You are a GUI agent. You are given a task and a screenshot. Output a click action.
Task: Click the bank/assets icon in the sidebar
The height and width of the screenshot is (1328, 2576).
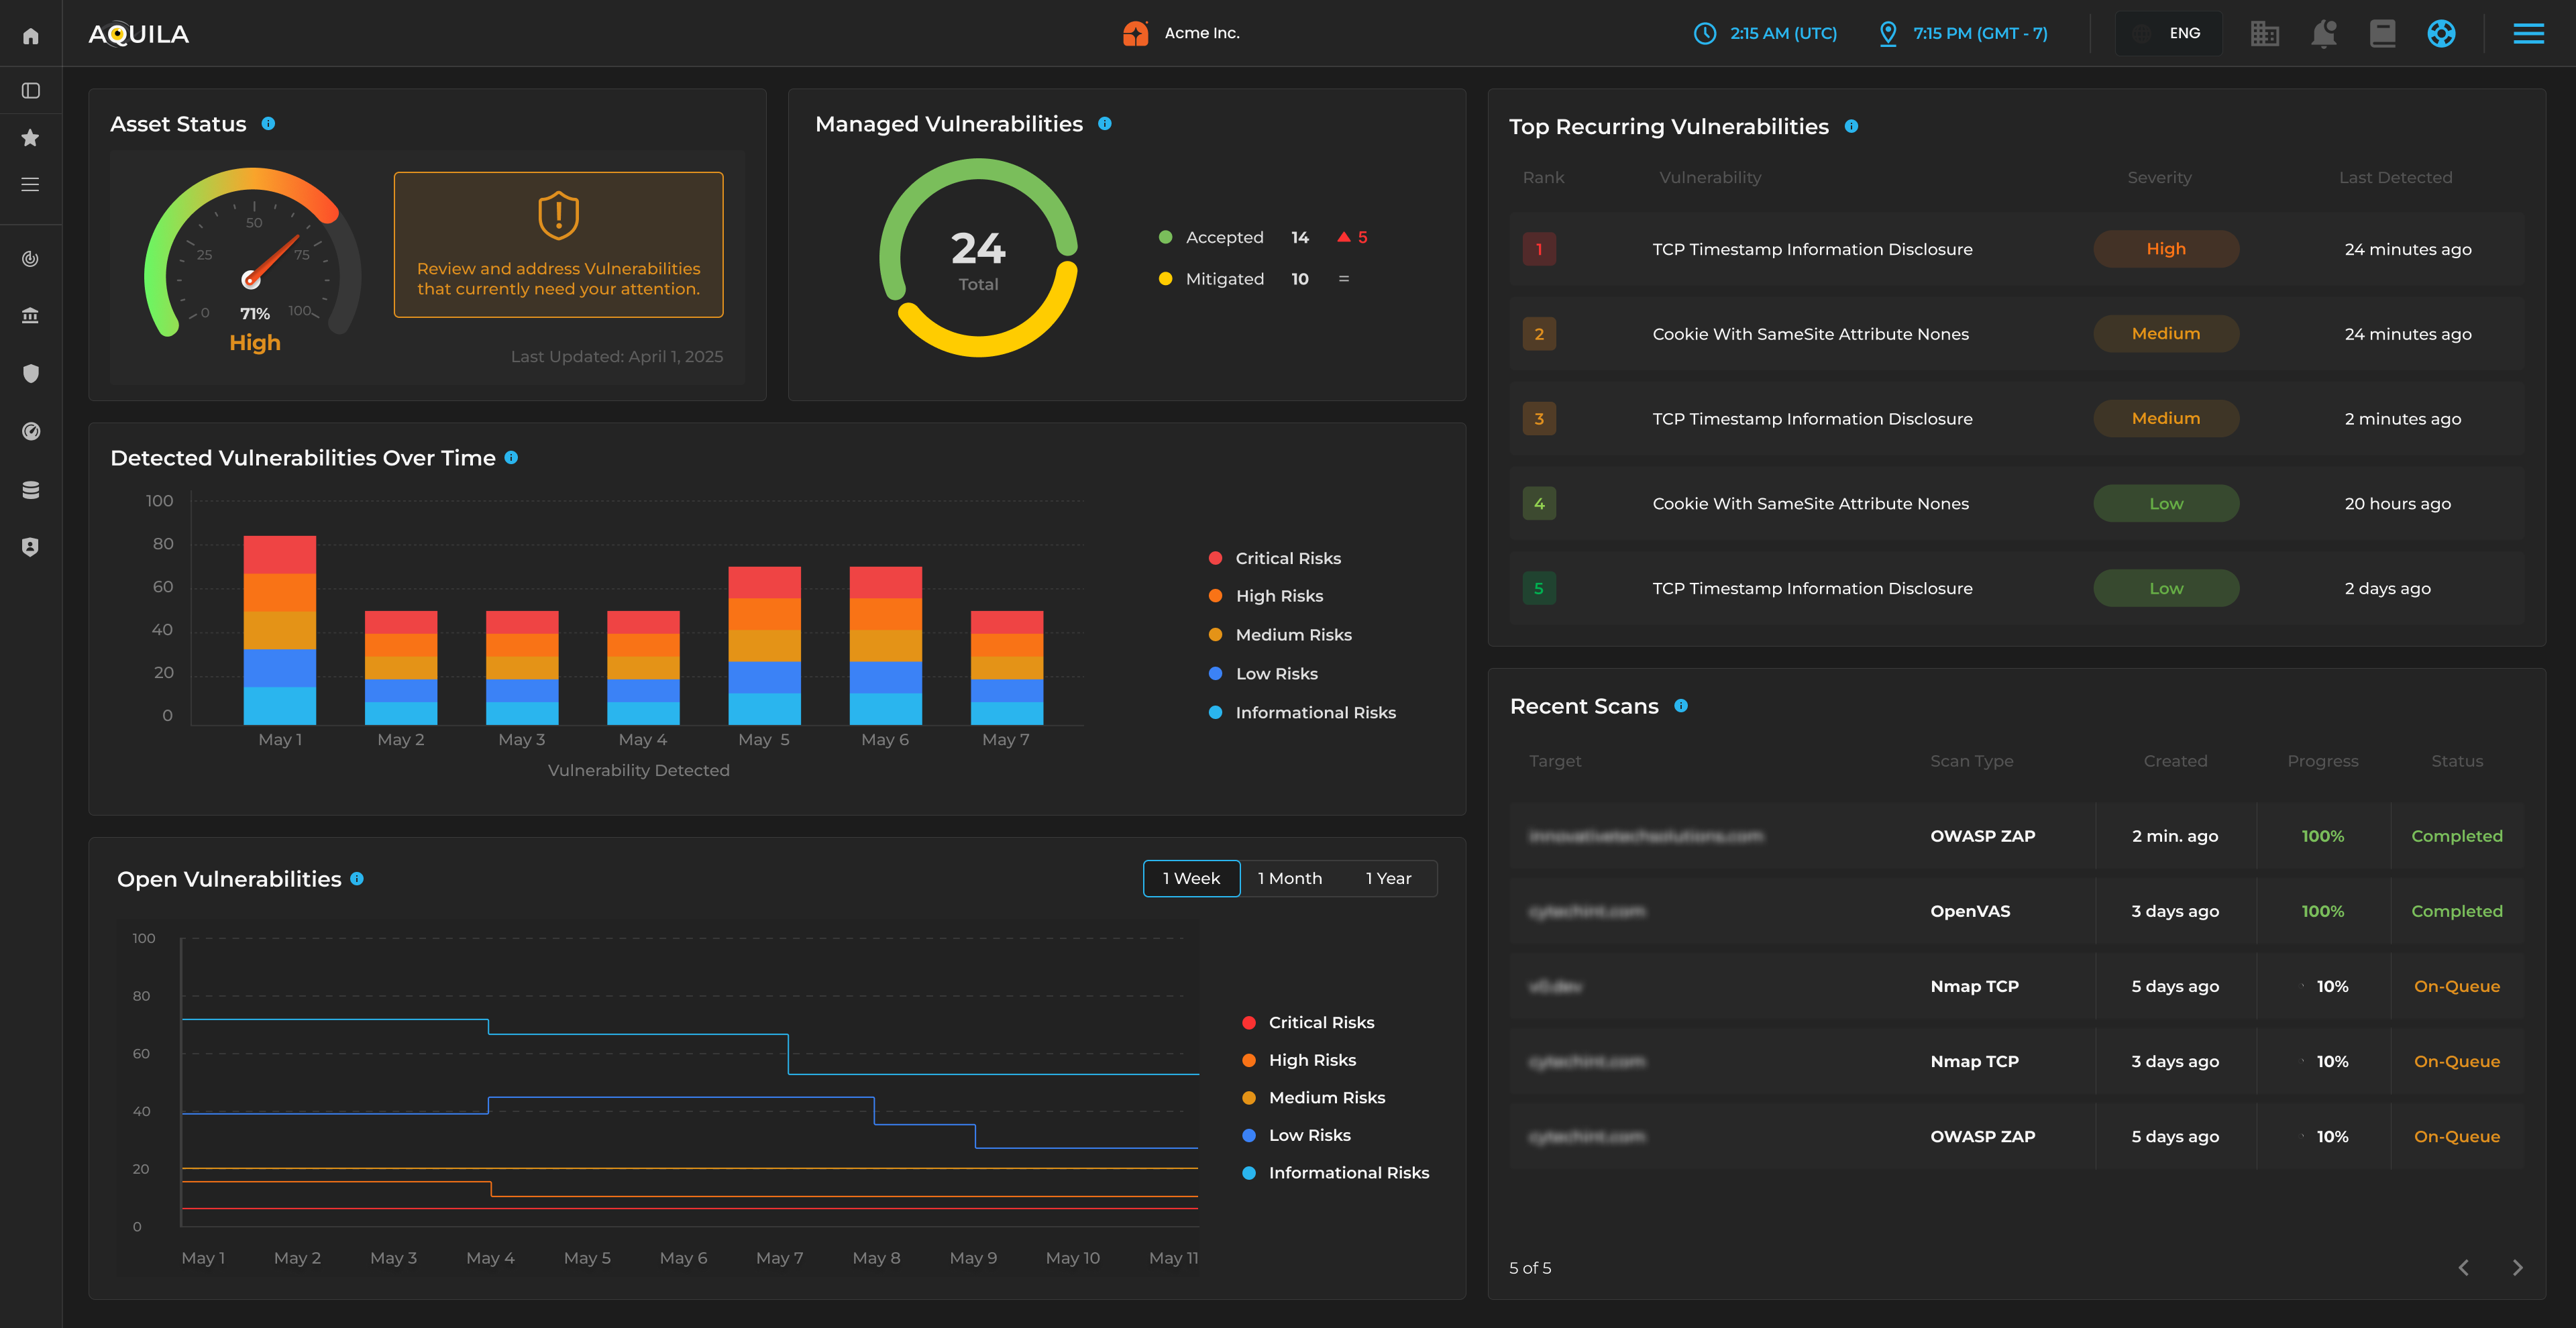(30, 315)
